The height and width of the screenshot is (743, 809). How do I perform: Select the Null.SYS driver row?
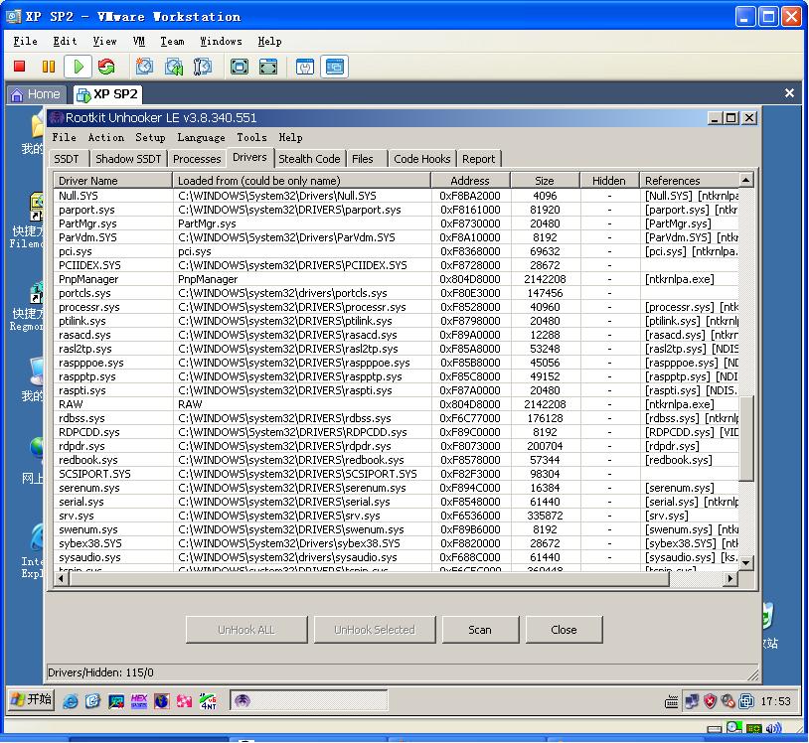click(x=397, y=196)
